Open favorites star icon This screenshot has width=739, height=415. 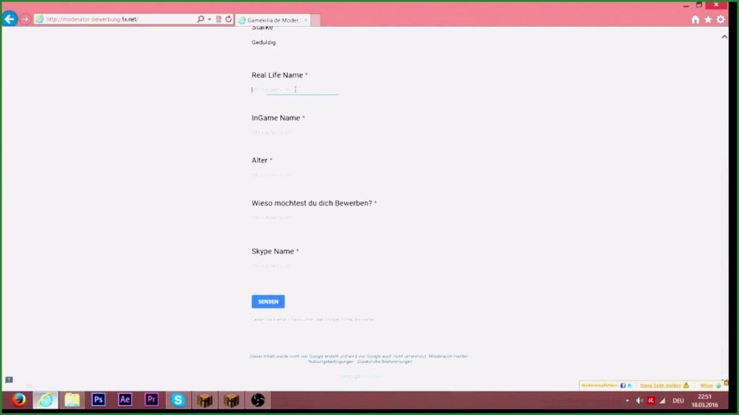(x=708, y=20)
